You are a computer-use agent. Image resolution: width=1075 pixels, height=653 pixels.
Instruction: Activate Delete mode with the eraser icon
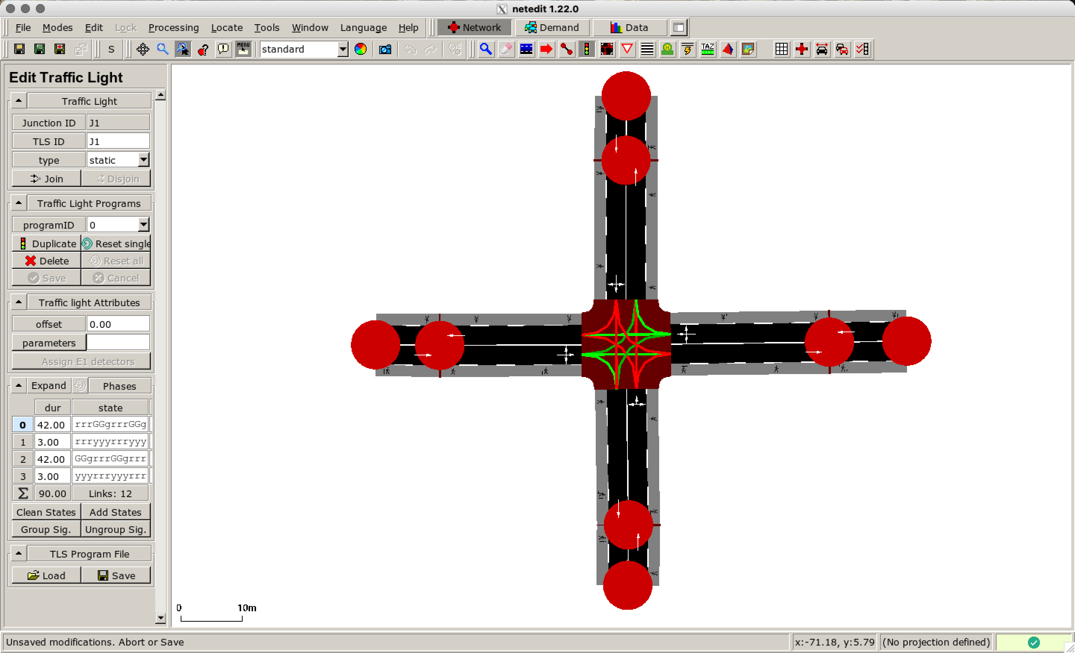[x=506, y=49]
